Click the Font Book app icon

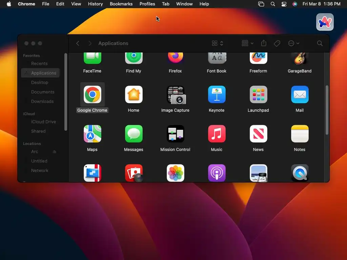[217, 58]
